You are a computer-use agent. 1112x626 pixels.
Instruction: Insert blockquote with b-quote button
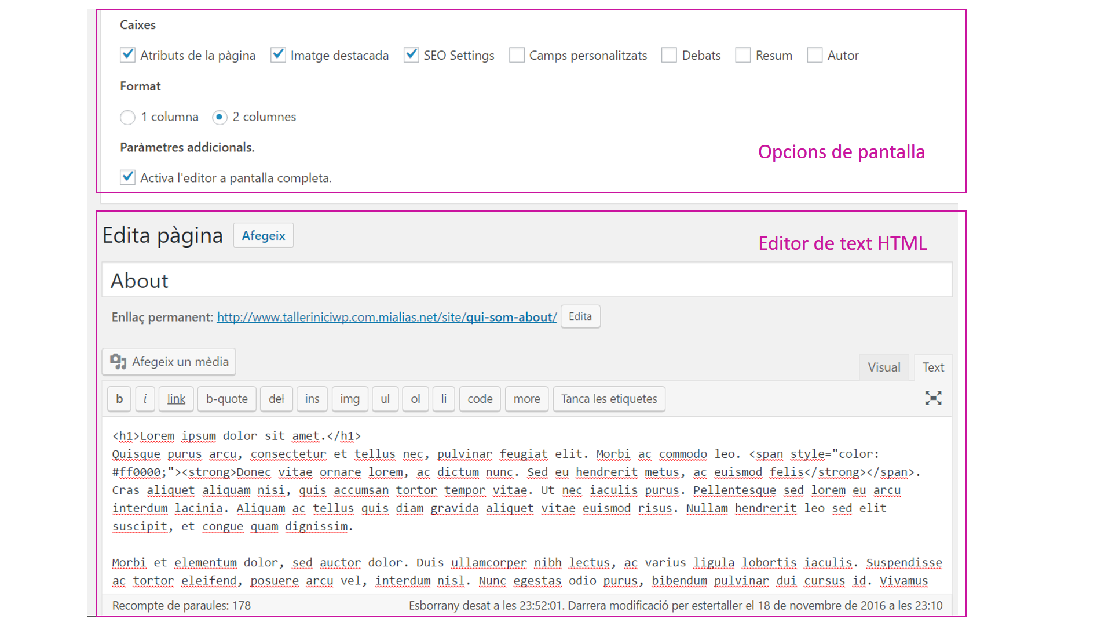pos(226,399)
